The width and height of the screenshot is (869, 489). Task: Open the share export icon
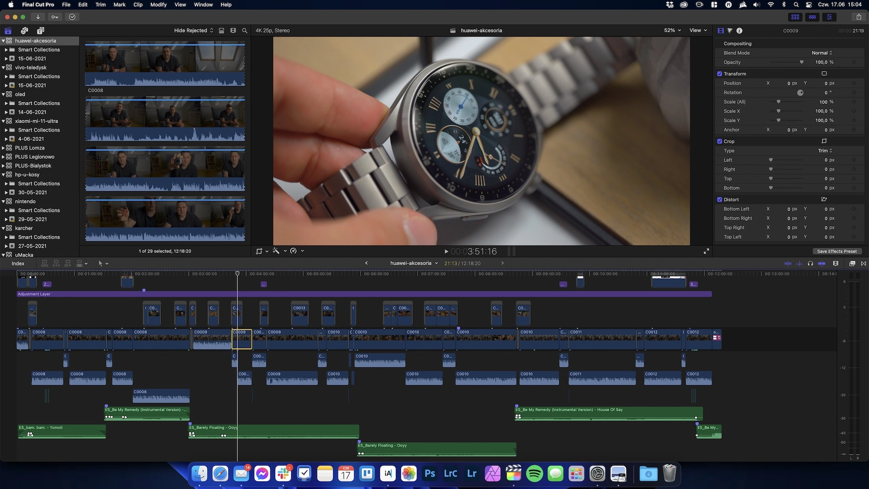pos(859,17)
